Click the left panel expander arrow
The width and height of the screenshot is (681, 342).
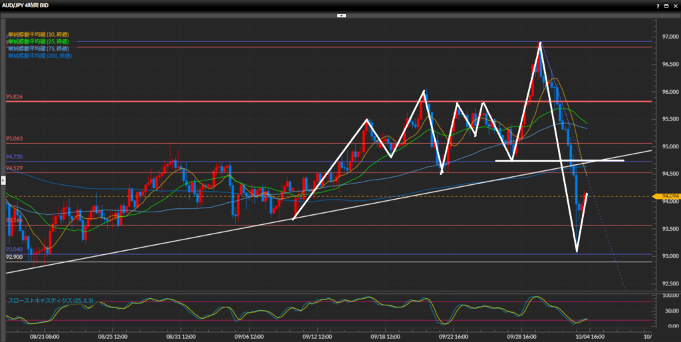[x=3, y=172]
